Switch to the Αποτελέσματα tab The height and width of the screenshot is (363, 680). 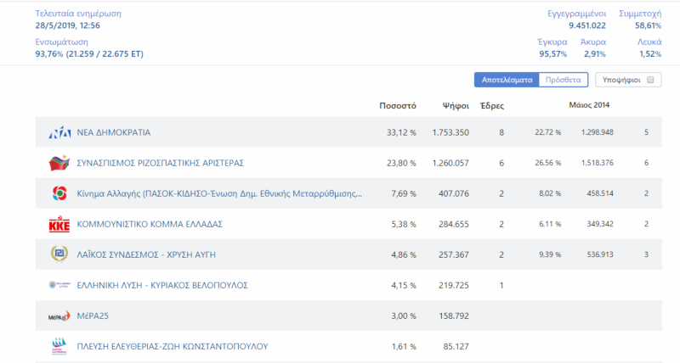pyautogui.click(x=507, y=80)
